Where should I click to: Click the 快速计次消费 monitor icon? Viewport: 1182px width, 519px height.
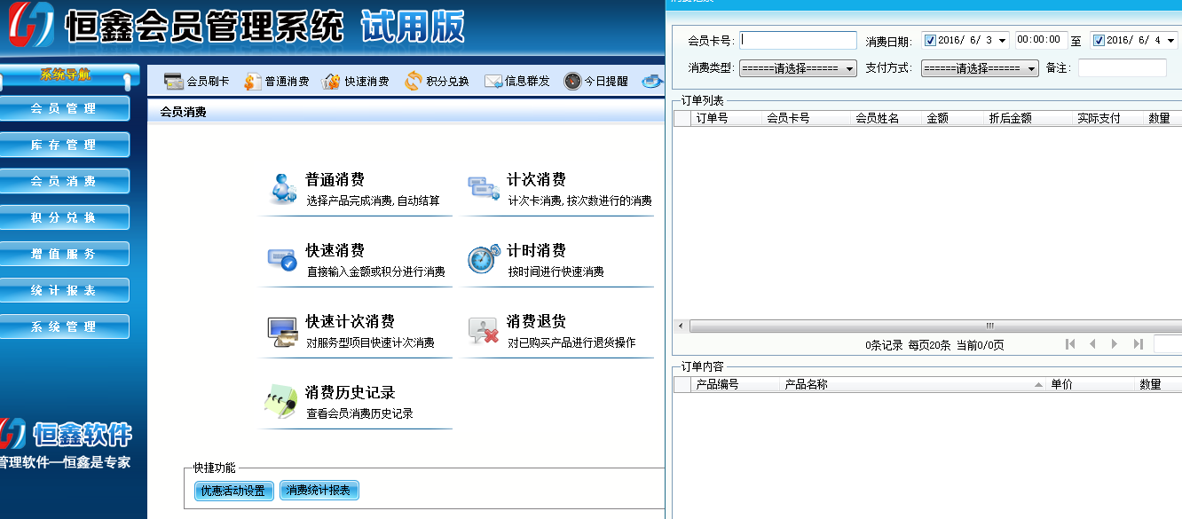click(x=282, y=332)
